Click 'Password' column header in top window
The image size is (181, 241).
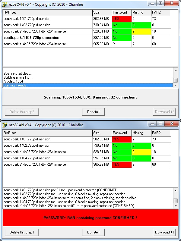[122, 12]
